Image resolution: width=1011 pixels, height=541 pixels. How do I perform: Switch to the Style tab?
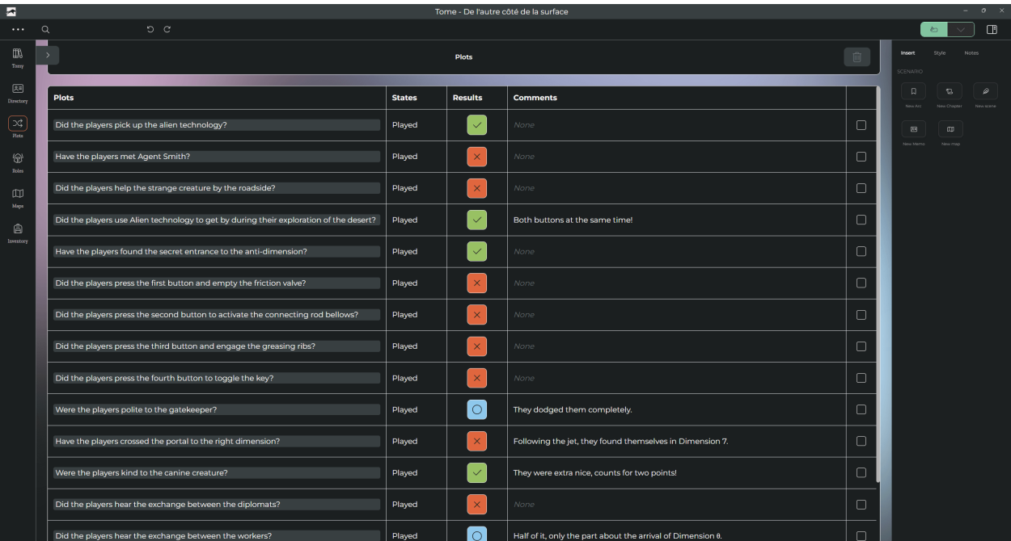(939, 53)
